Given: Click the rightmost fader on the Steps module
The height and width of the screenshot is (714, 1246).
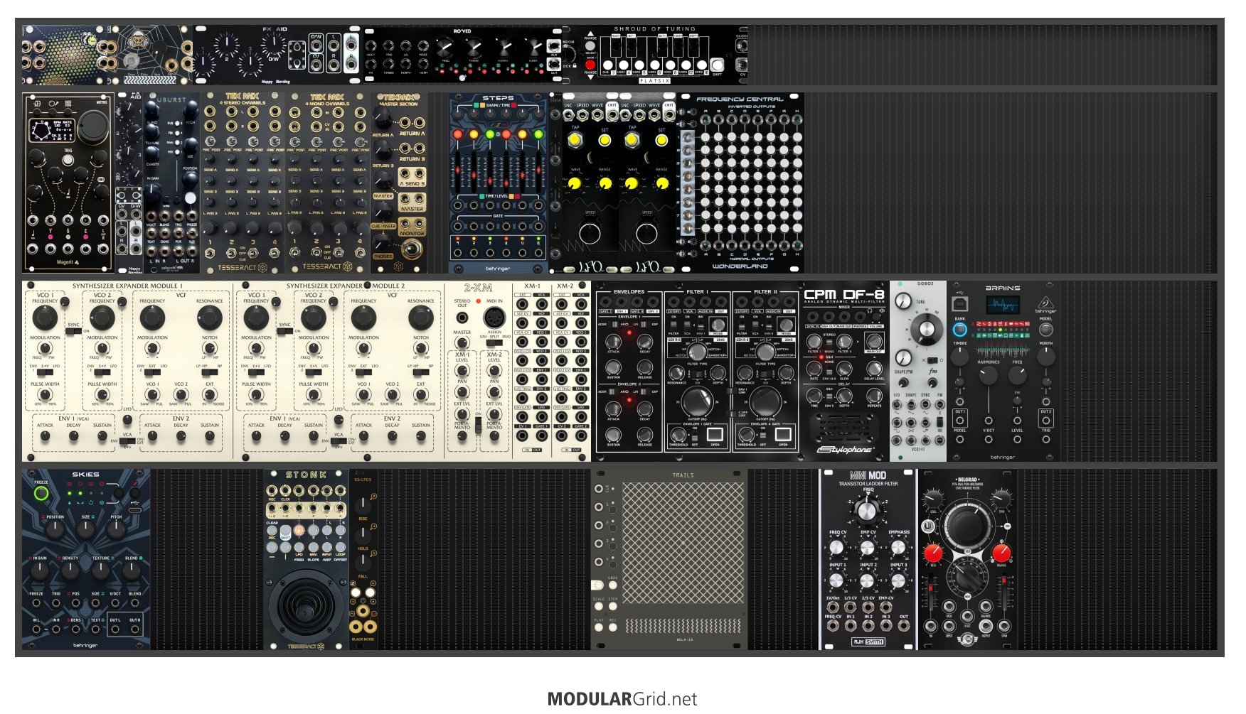Looking at the screenshot, I should coord(538,171).
